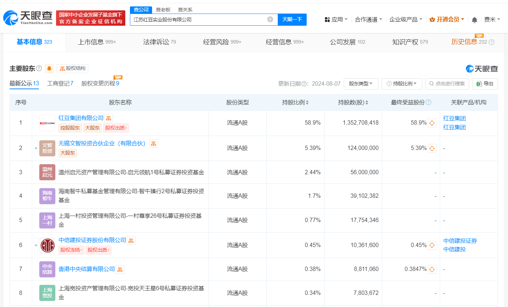Click help icon beside 主要股东
Screen dimensions: 508x307
(39, 68)
